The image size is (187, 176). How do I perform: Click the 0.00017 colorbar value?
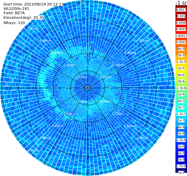181,36
